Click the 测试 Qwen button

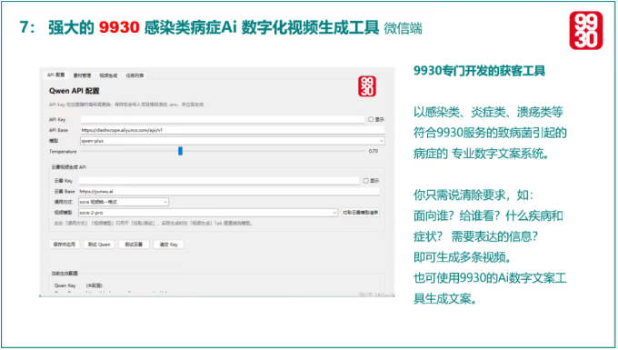(99, 245)
